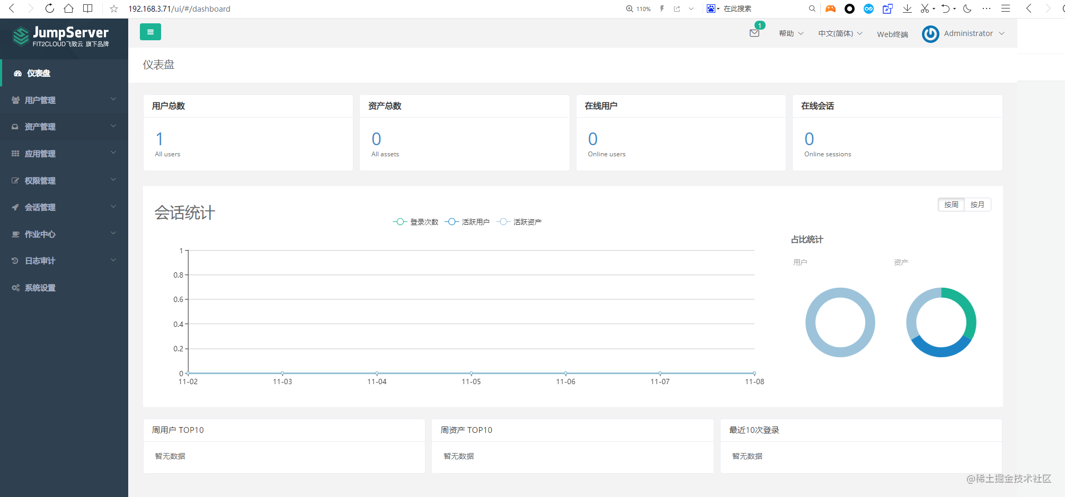Click the 资产总数 count 0
This screenshot has width=1065, height=497.
pyautogui.click(x=376, y=139)
